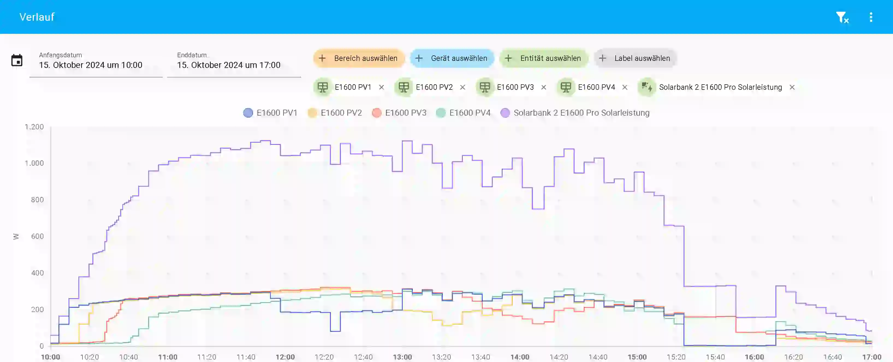This screenshot has height=362, width=893.
Task: Toggle Solarbank 2 E1600 Pro Solarleistung legend
Action: point(575,113)
